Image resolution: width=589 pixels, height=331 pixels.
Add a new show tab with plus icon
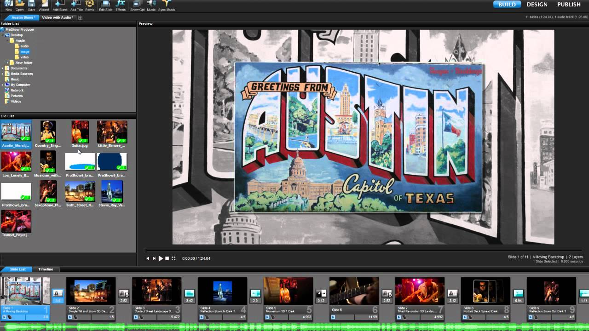click(80, 17)
